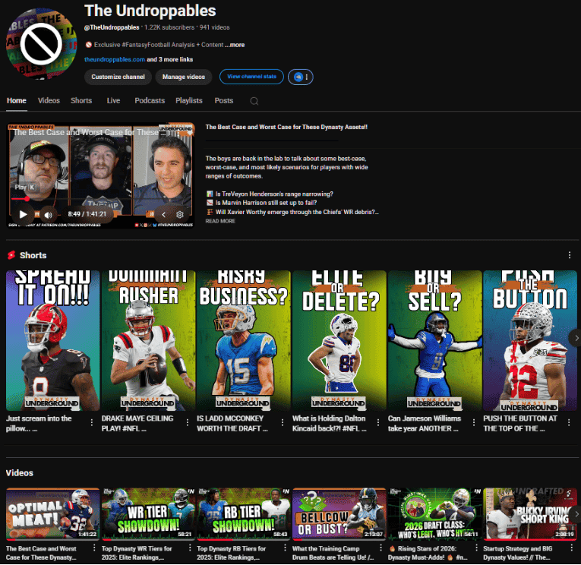This screenshot has height=565, width=581.
Task: Click the channel search magnifier icon
Action: [254, 100]
